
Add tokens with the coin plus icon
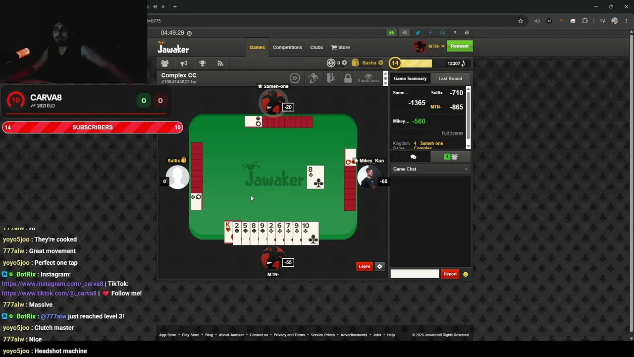[x=344, y=63]
